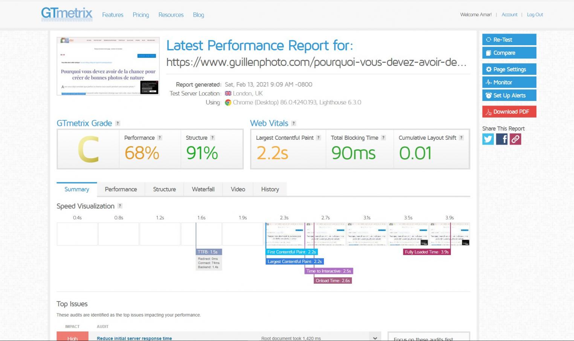Open Features in top navigation

[113, 15]
